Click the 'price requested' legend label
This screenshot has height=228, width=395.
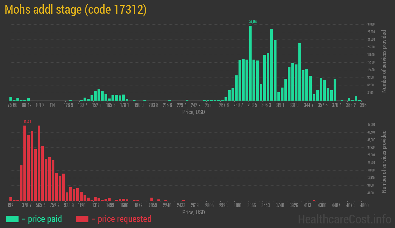coord(121,219)
